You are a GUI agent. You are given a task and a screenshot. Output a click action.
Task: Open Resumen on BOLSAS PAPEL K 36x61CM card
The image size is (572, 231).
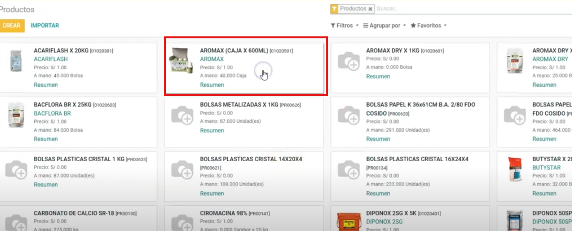378,139
